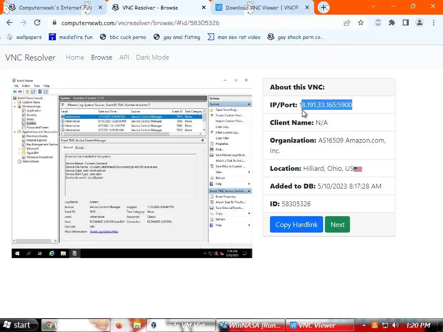
Task: Click the share page icon in address bar
Action: tap(347, 23)
